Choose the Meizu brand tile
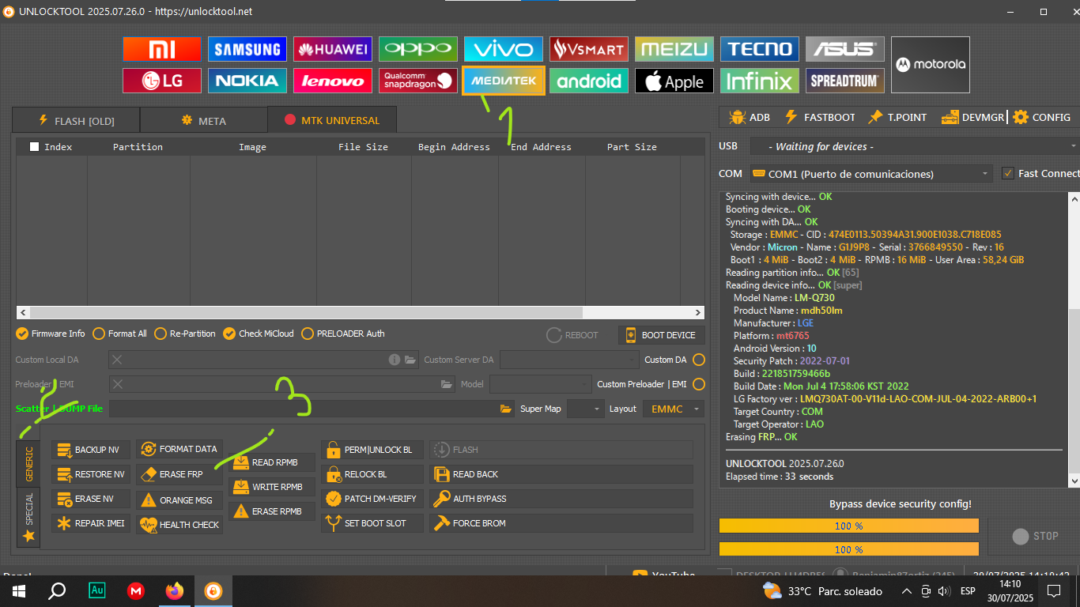 [674, 49]
